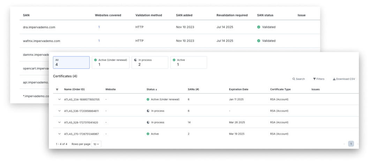
Task: Click the green Validated icon for dra.impervademo.com
Action: [x=259, y=27]
